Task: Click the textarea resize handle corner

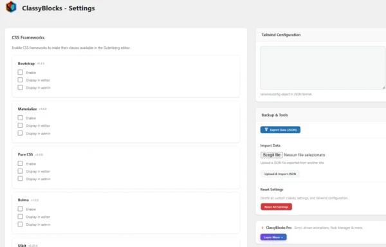Action: (383, 87)
